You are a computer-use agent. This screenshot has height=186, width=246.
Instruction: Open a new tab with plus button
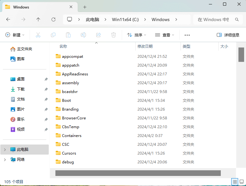85,7
